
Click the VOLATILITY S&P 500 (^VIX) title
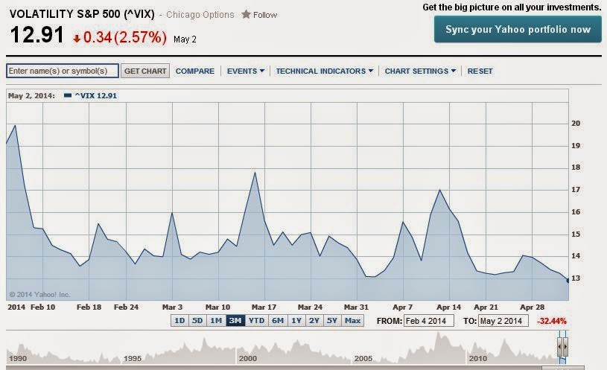(82, 14)
